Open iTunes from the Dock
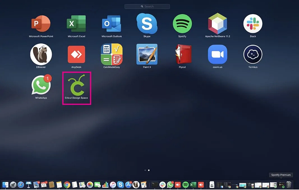Screen dimensions: 299x190 point(113,185)
